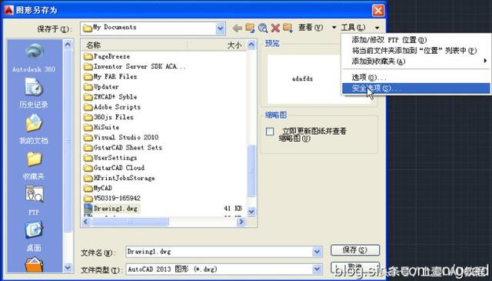Image resolution: width=492 pixels, height=281 pixels.
Task: Choose 安全选项 menu item
Action: click(x=416, y=89)
